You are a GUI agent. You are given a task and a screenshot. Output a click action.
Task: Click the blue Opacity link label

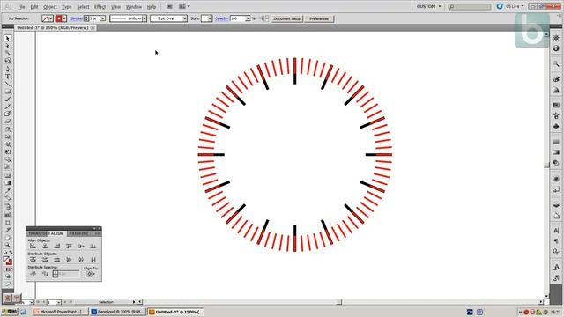(x=221, y=18)
